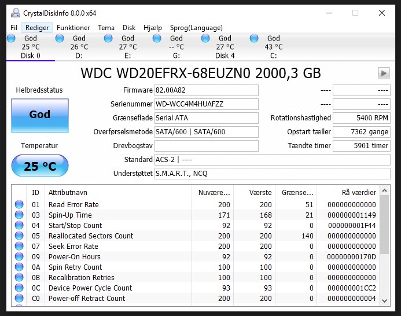
Task: Click the Standard ACS-2 field
Action: (273, 160)
